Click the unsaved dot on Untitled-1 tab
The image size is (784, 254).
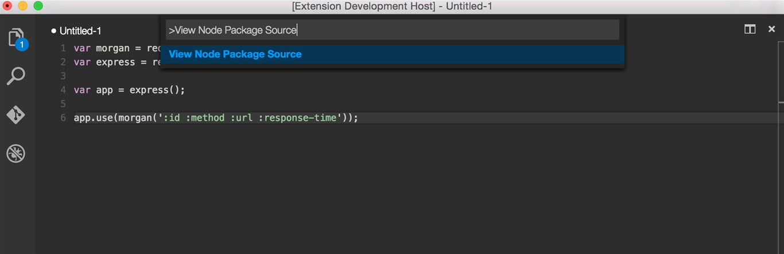[53, 30]
